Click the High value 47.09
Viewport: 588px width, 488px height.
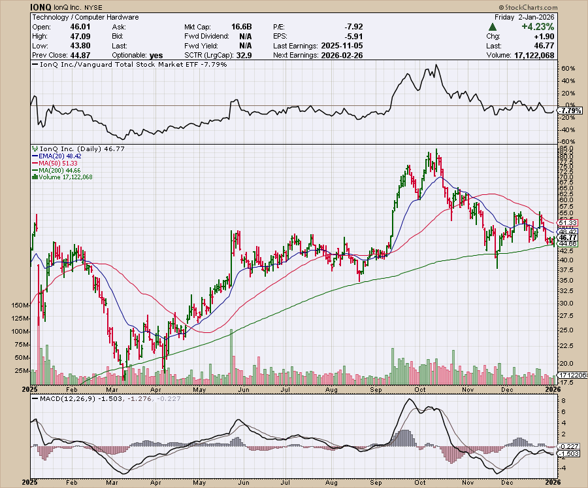tap(80, 37)
